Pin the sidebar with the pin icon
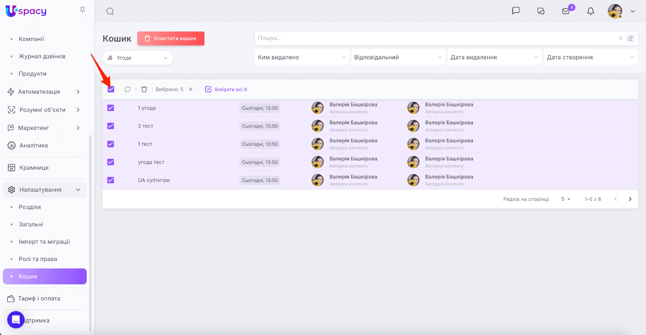 [82, 10]
